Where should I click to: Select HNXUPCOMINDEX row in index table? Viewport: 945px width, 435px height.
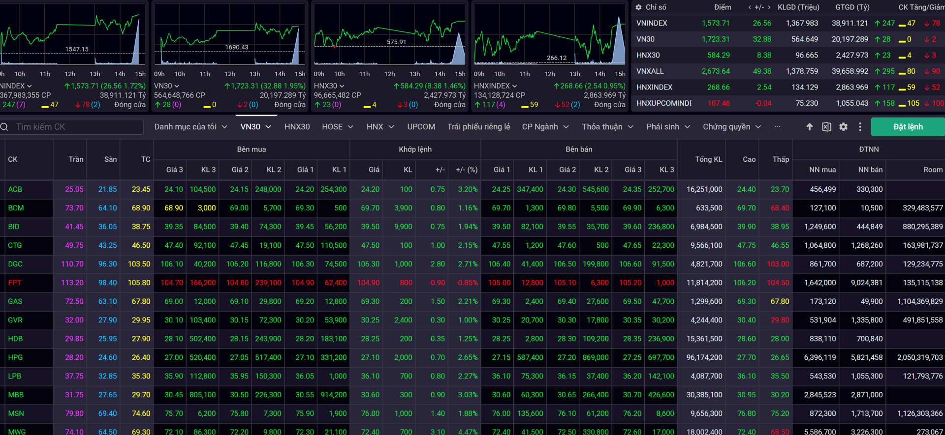788,103
